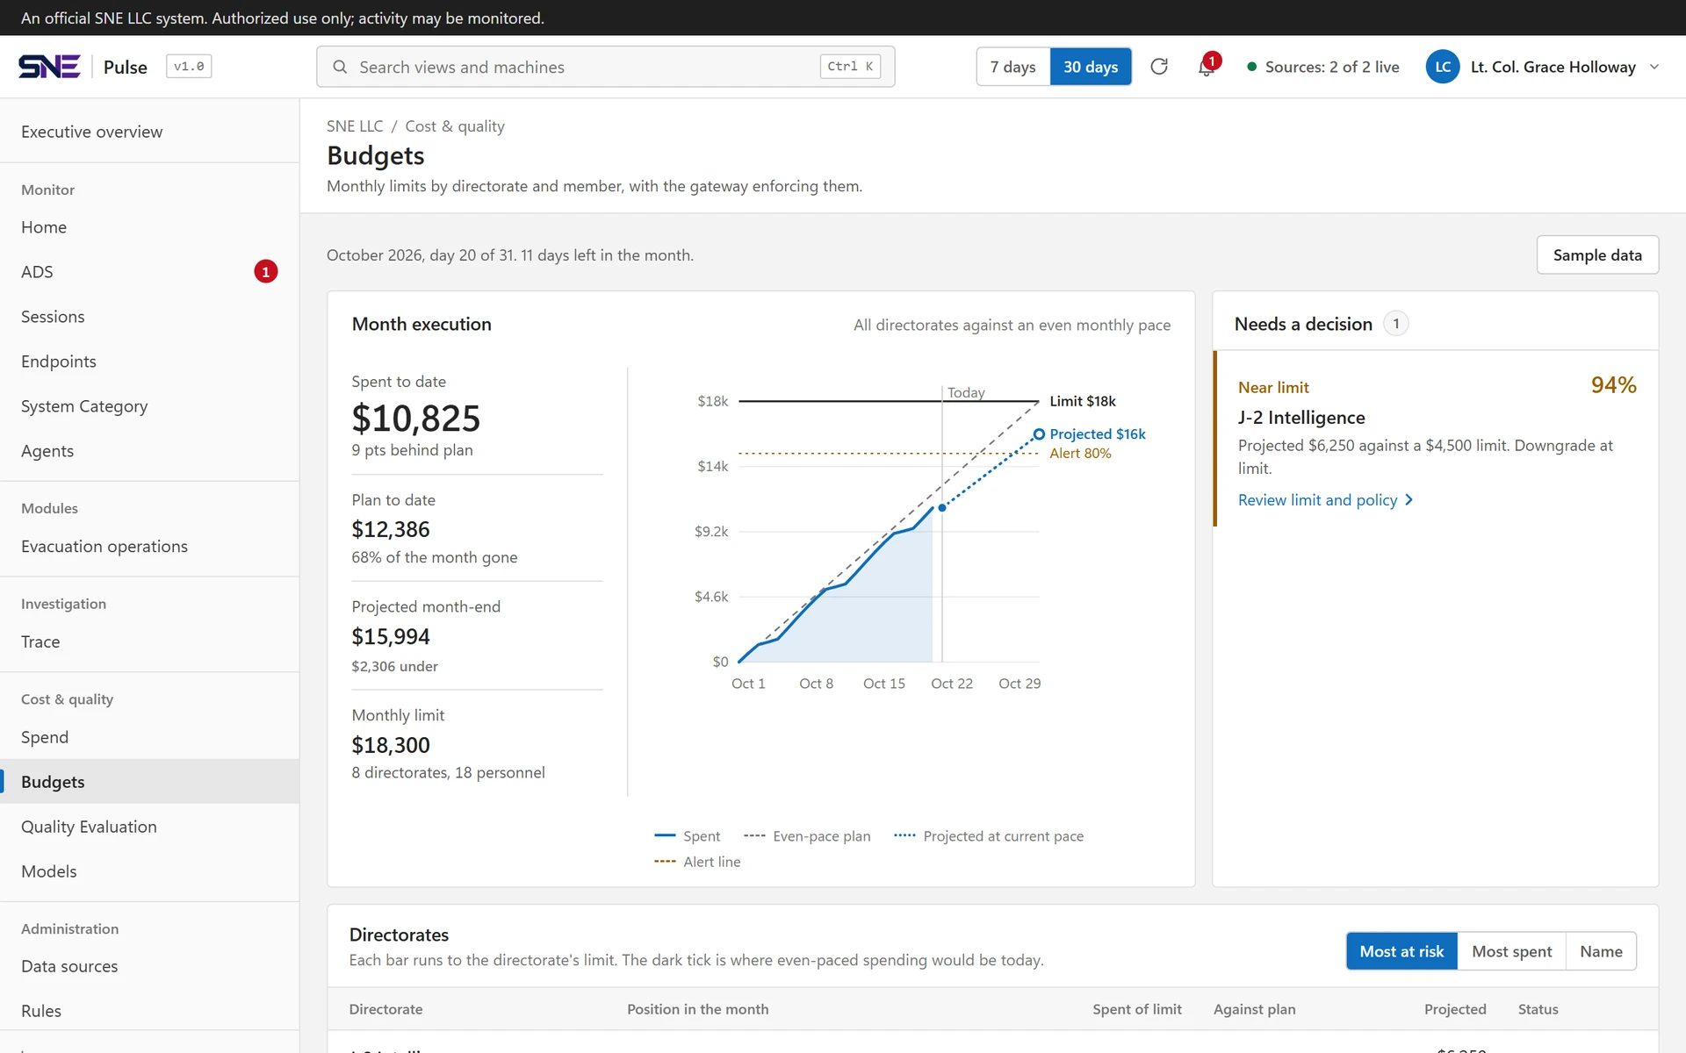Open the notifications bell

coord(1207,67)
